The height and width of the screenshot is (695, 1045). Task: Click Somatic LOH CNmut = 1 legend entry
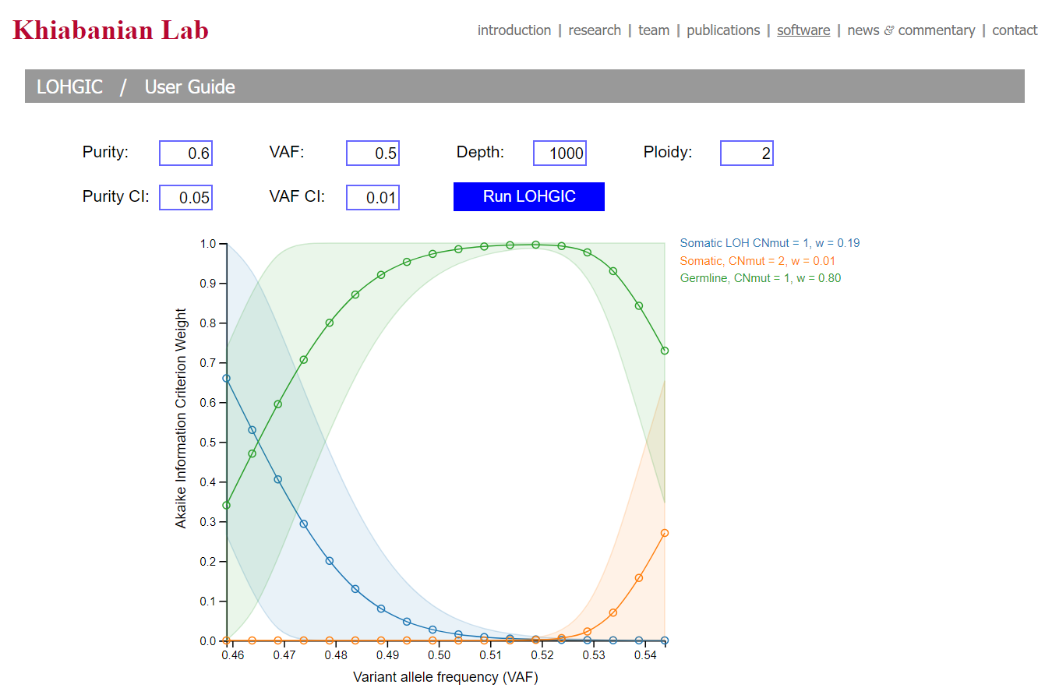(770, 243)
